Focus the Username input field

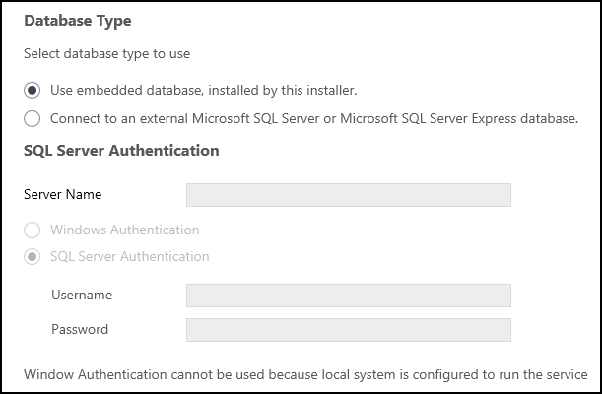point(349,295)
